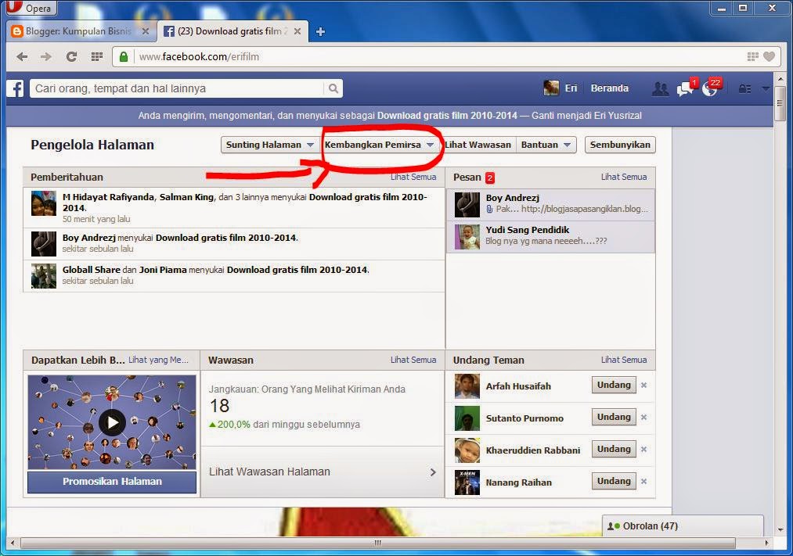793x556 pixels.
Task: Click reach number 18 in Wawasan
Action: click(x=219, y=406)
